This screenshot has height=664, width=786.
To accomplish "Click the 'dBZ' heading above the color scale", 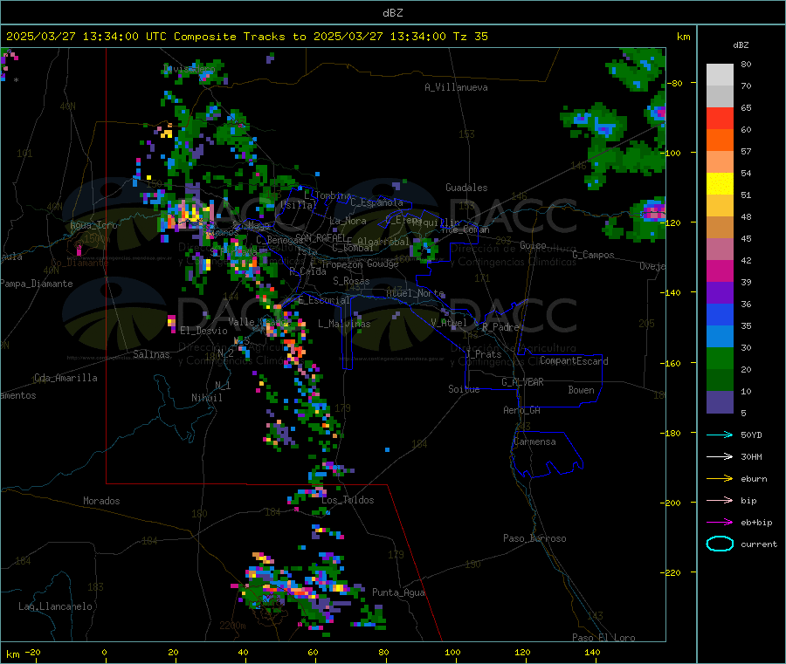I will point(741,45).
